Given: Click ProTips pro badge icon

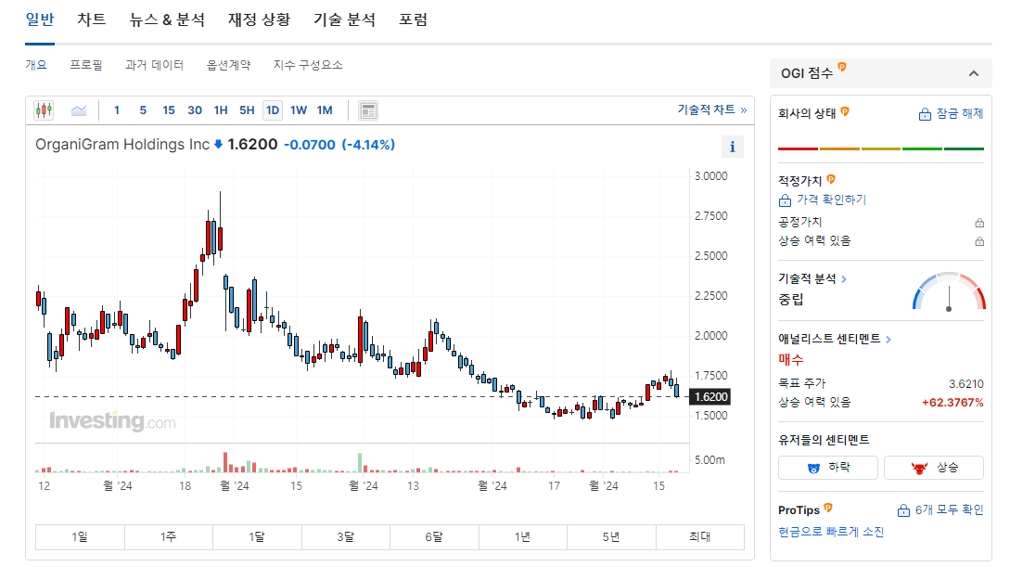Looking at the screenshot, I should pos(828,508).
